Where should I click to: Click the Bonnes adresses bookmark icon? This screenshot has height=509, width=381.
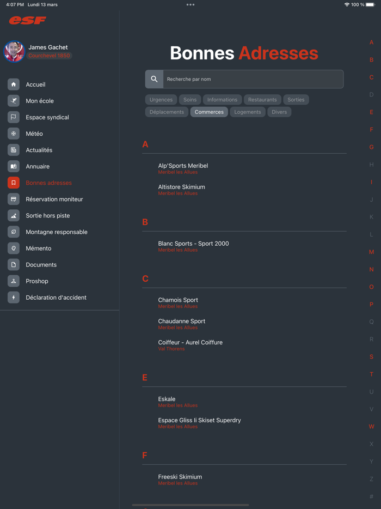coord(14,183)
